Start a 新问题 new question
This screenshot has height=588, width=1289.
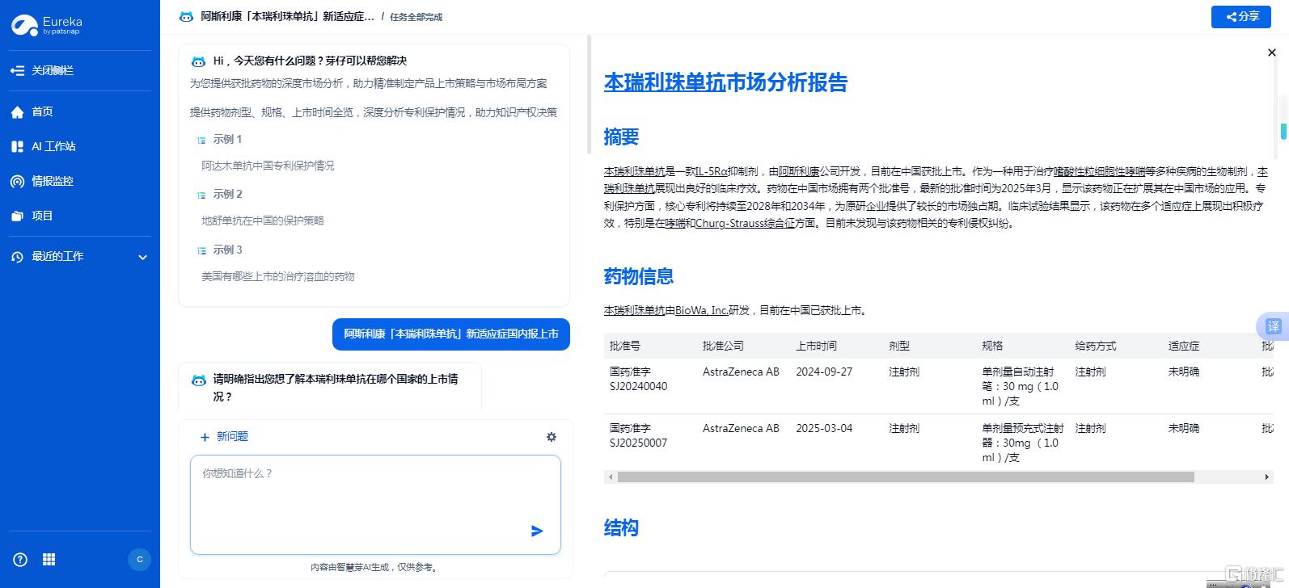pos(224,436)
